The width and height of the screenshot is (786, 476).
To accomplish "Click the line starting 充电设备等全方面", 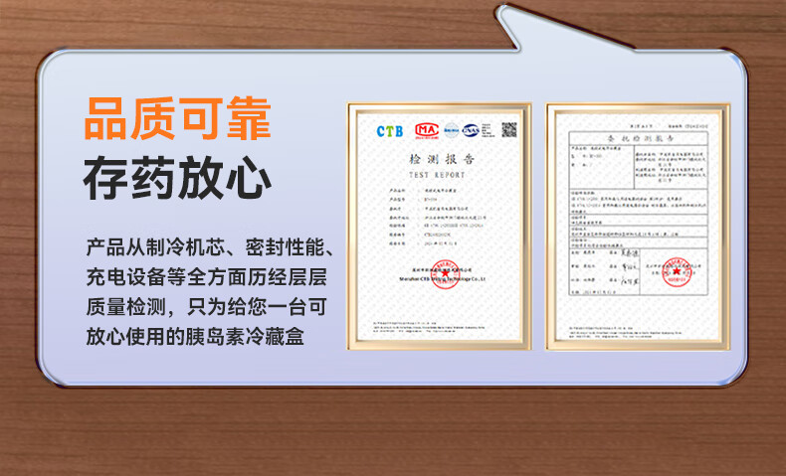I will point(207,277).
